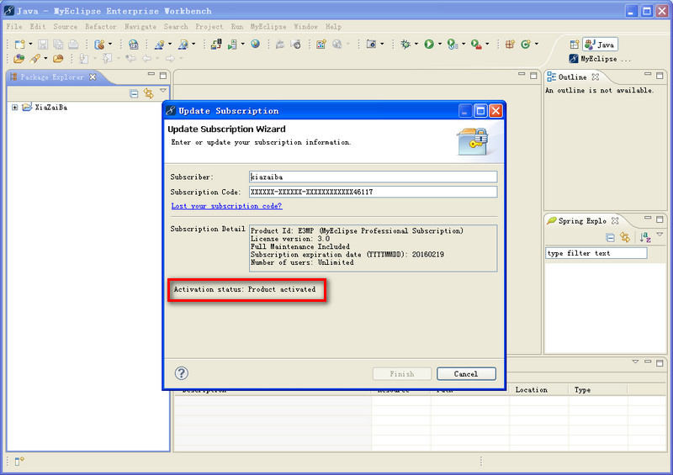Image resolution: width=673 pixels, height=475 pixels.
Task: Switch to the Java perspective
Action: pos(601,45)
